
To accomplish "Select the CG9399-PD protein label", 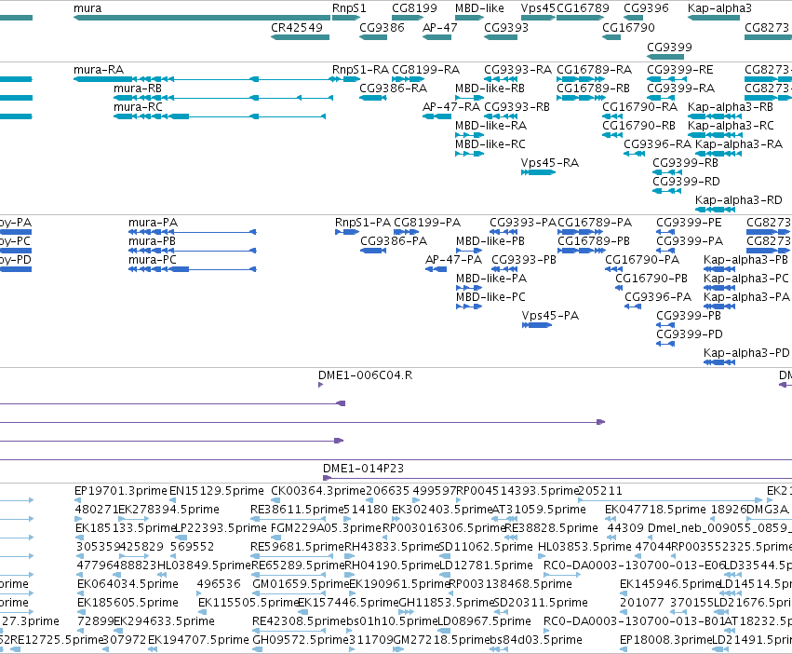I will (x=690, y=334).
